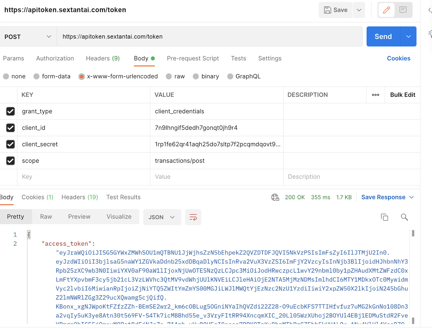432x329 pixels.
Task: Click the Bulk Edit button
Action: (403, 95)
